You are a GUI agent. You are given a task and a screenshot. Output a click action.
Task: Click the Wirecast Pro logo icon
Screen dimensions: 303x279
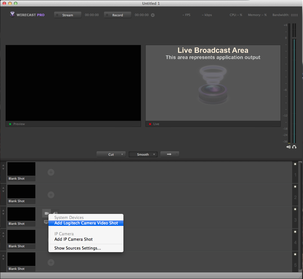click(x=12, y=15)
